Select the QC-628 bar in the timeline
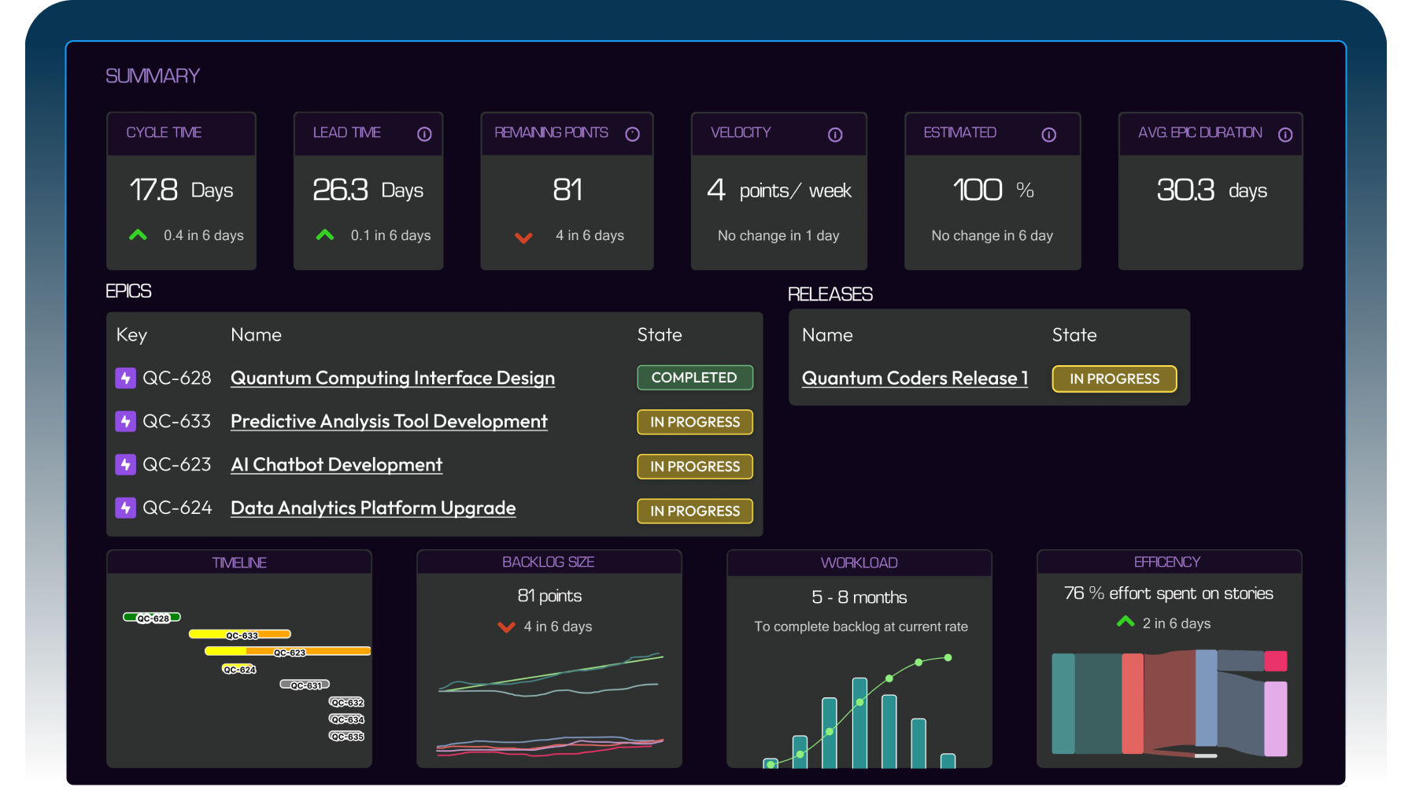Viewport: 1412px width, 787px height. coord(152,618)
